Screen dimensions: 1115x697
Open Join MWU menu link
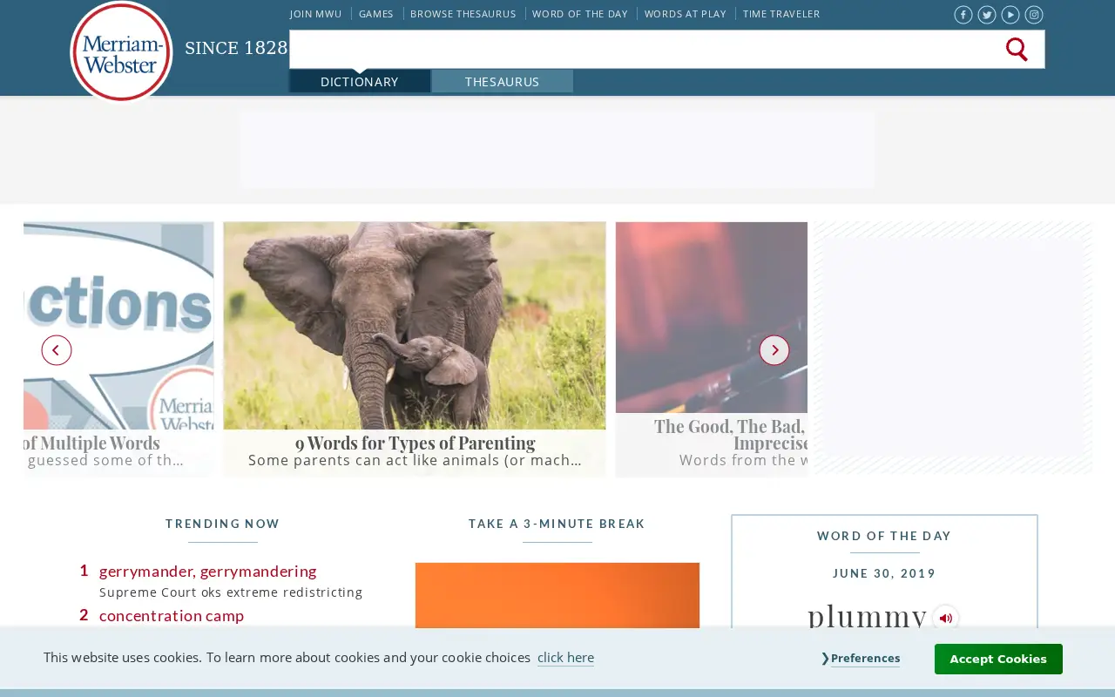(x=316, y=14)
